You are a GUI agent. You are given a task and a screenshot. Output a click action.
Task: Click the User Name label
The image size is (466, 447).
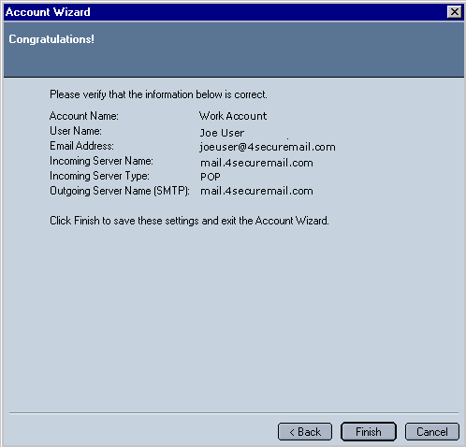[x=76, y=131]
